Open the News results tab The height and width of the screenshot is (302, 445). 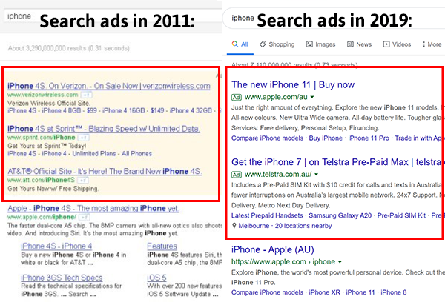[x=359, y=44]
